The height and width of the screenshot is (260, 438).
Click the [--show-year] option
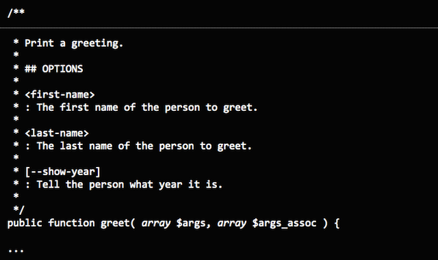click(62, 172)
